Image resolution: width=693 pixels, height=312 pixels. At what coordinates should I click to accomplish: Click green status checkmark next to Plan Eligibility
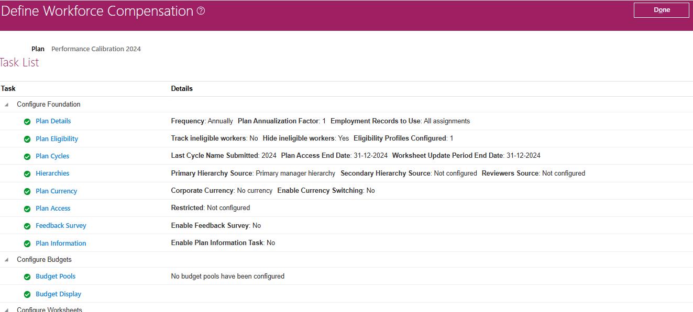click(x=27, y=139)
